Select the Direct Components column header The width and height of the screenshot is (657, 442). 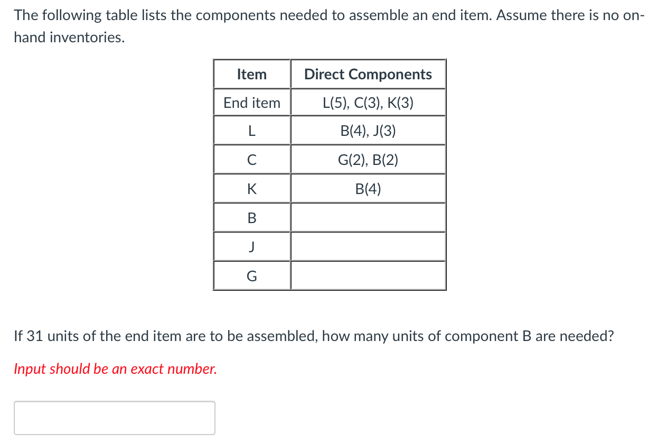pos(368,74)
